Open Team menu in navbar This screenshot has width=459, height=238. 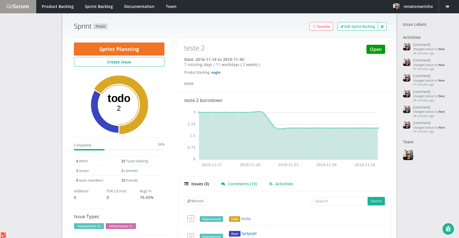point(171,7)
